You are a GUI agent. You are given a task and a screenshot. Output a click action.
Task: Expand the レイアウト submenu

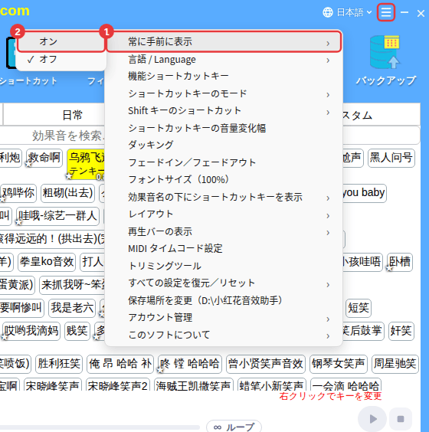click(x=224, y=214)
